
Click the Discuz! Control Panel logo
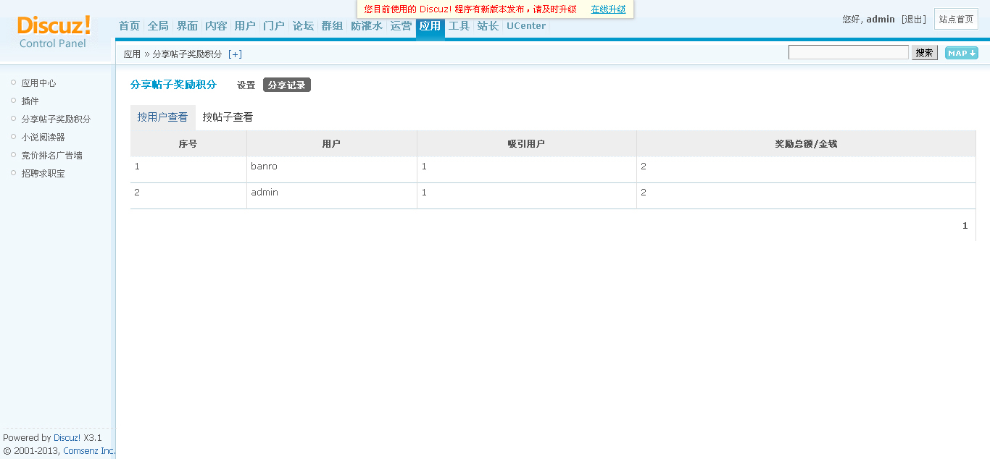click(x=54, y=32)
